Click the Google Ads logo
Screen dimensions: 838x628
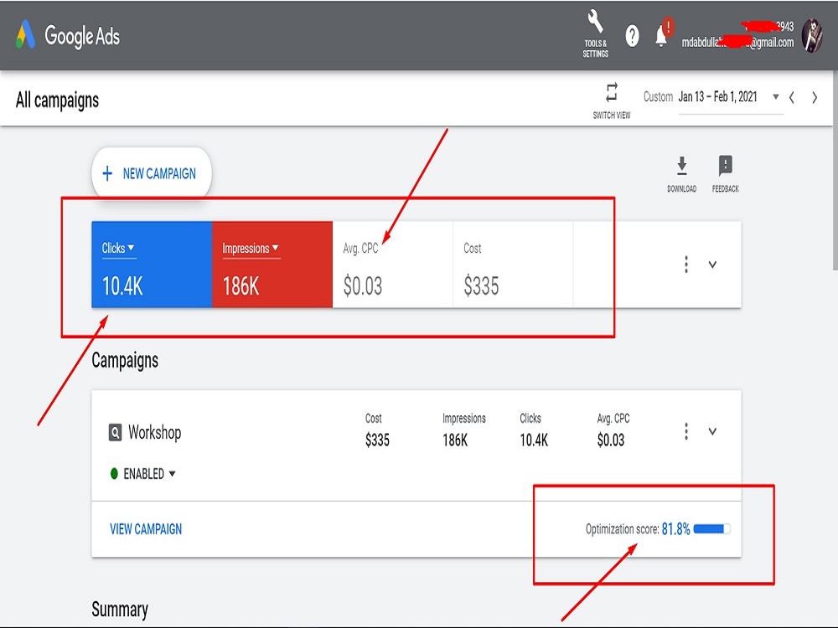tap(68, 36)
